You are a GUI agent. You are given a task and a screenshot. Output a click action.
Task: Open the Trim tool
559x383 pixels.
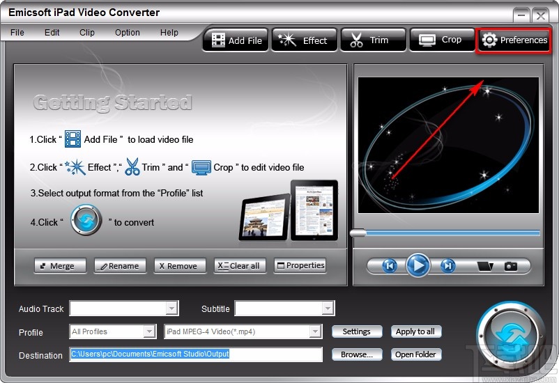[374, 40]
